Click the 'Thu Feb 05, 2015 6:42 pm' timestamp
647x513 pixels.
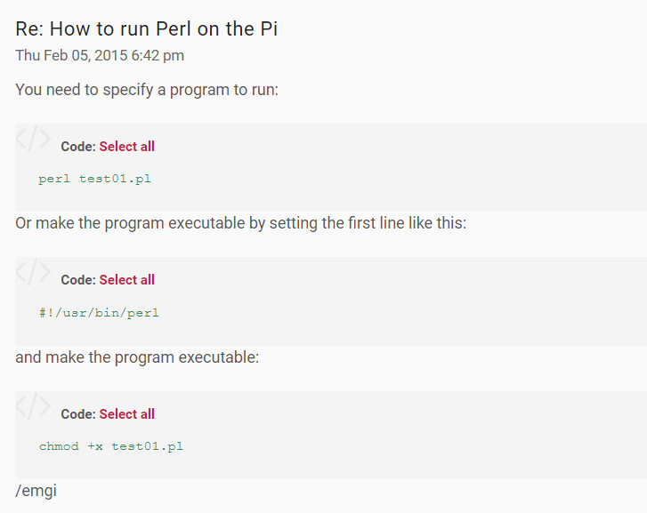(100, 55)
